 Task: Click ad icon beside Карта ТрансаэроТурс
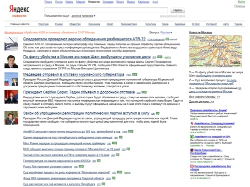192,150
